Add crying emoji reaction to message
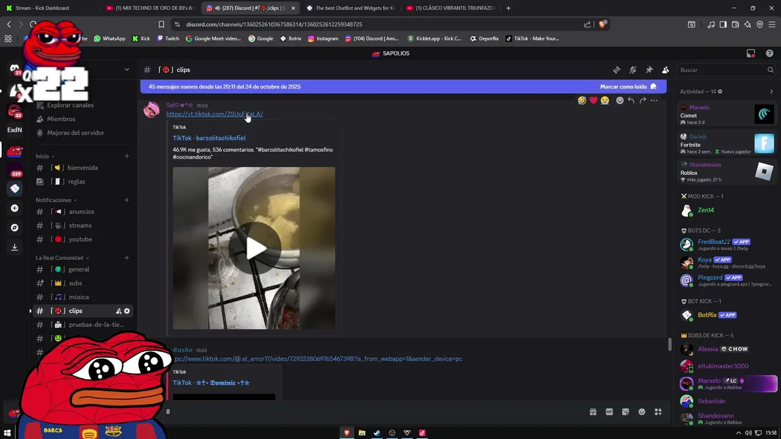The height and width of the screenshot is (439, 781). (x=605, y=101)
